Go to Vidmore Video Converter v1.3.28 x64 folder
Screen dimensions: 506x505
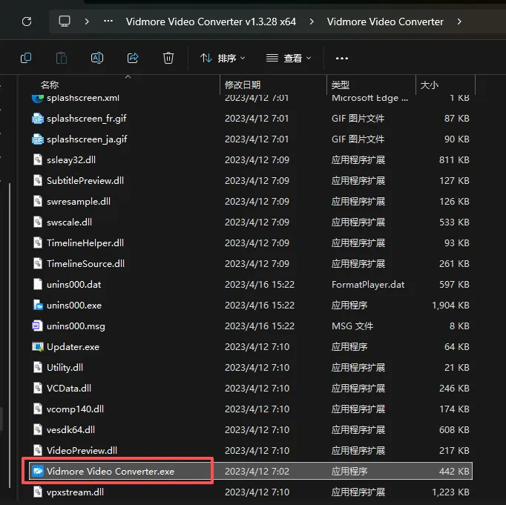[211, 22]
